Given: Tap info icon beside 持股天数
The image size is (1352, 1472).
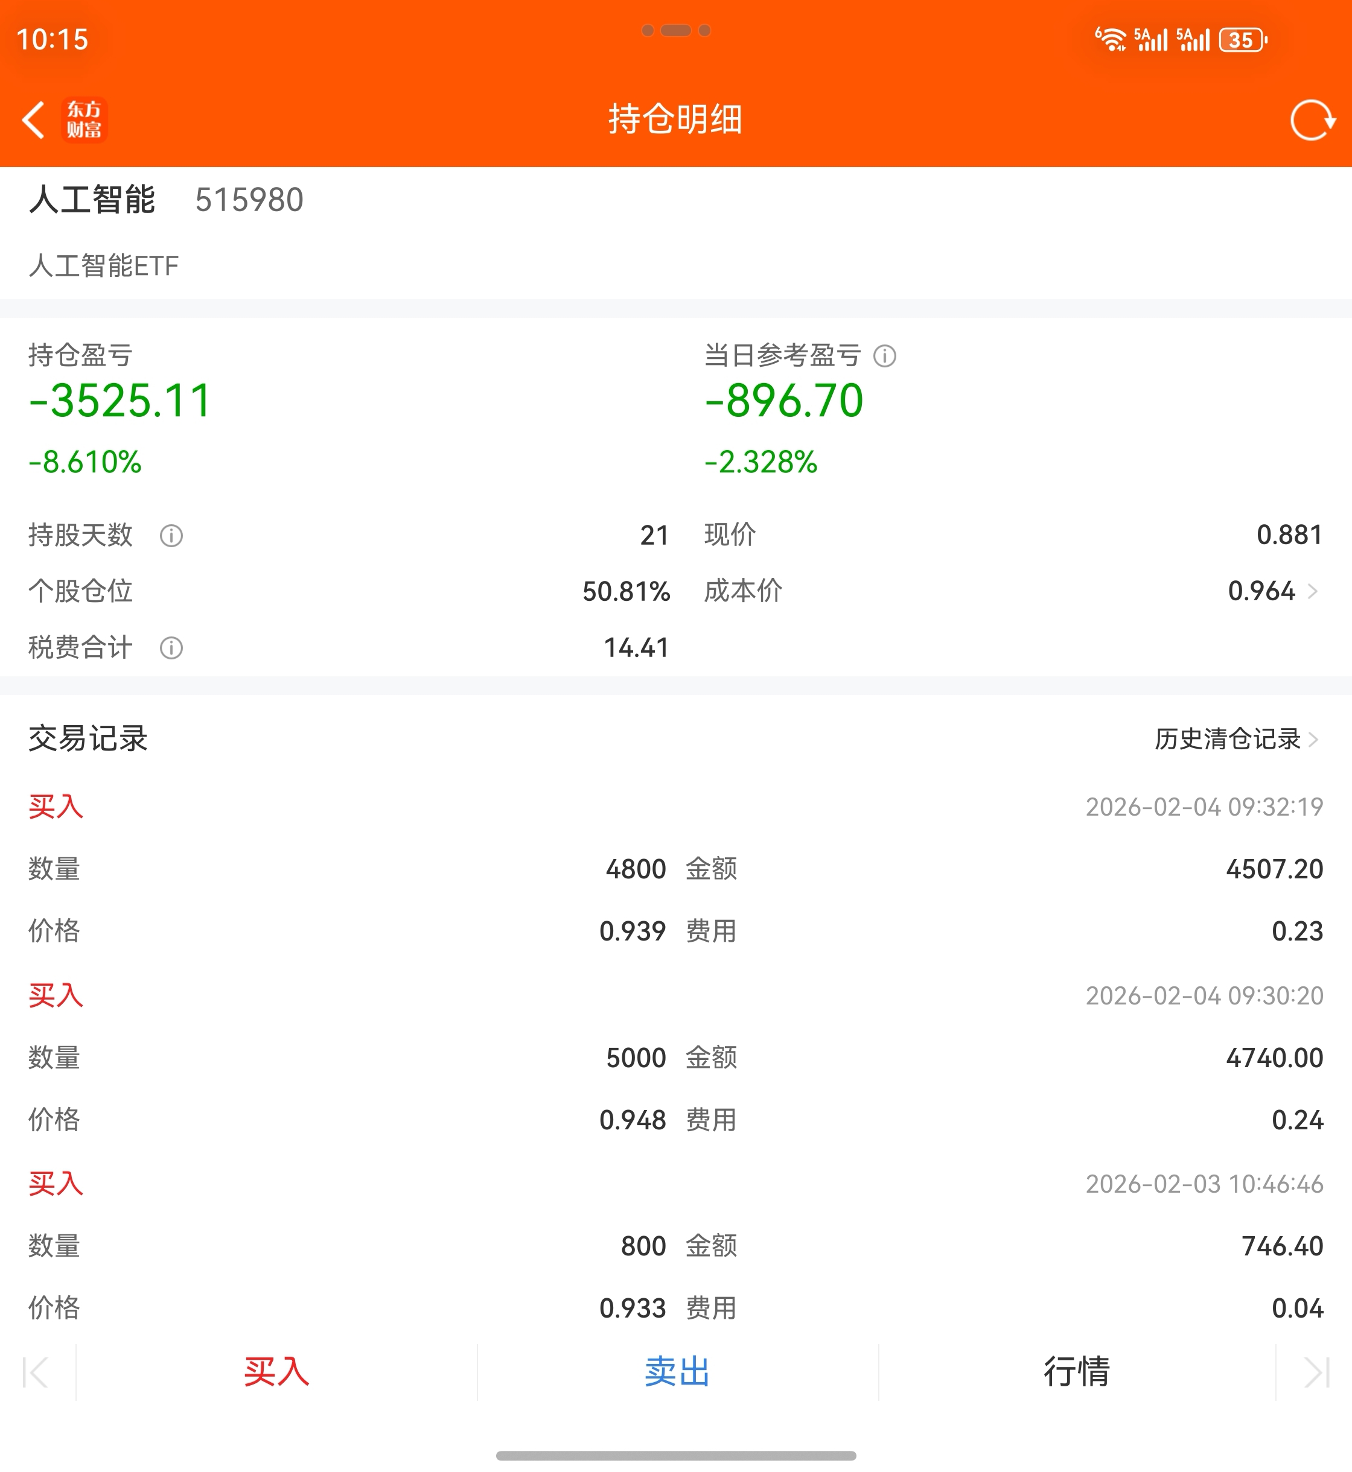Looking at the screenshot, I should (171, 536).
